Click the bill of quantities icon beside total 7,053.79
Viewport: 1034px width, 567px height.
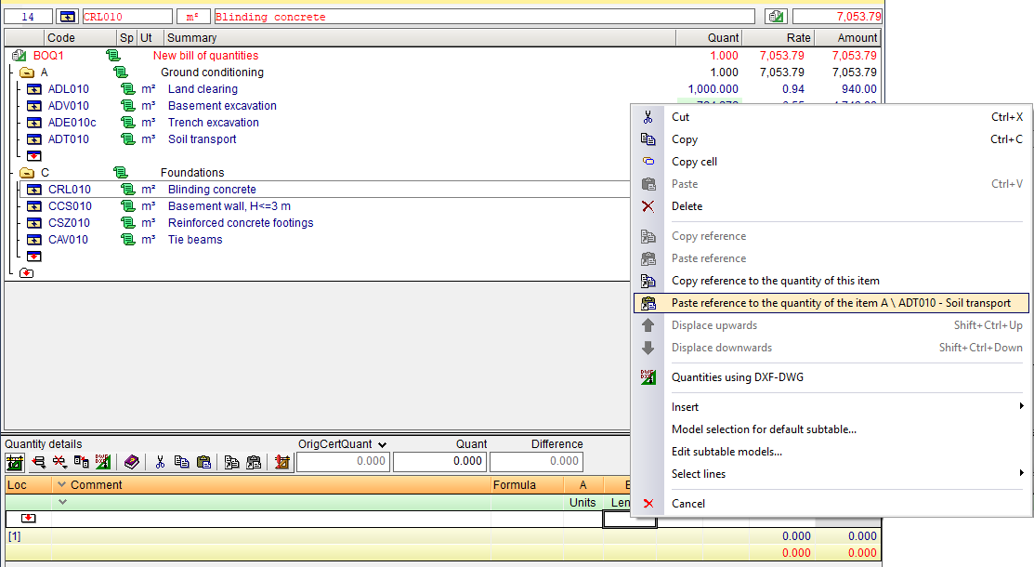click(x=776, y=17)
